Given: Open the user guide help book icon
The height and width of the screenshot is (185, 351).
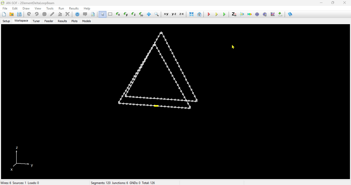Looking at the screenshot, I should [290, 14].
